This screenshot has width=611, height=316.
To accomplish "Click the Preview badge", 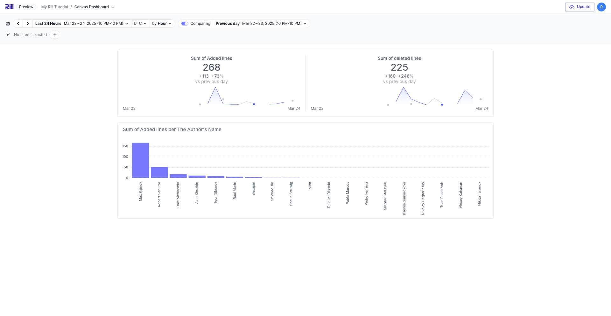I will (x=26, y=7).
